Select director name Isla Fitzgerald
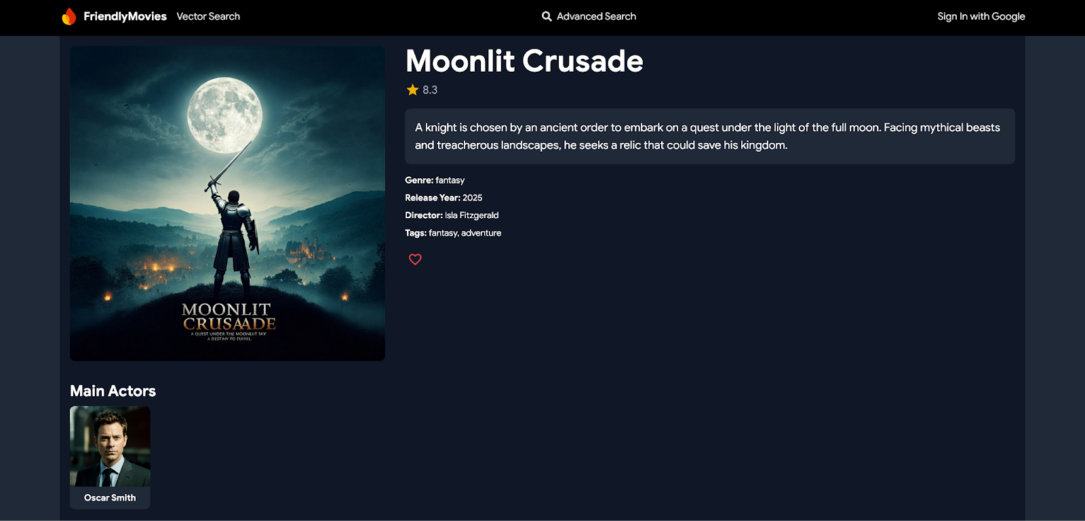Image resolution: width=1085 pixels, height=521 pixels. tap(471, 215)
